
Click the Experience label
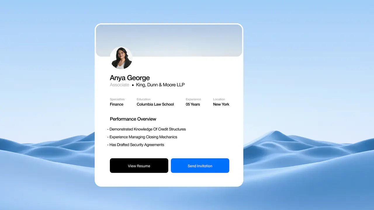coord(193,99)
